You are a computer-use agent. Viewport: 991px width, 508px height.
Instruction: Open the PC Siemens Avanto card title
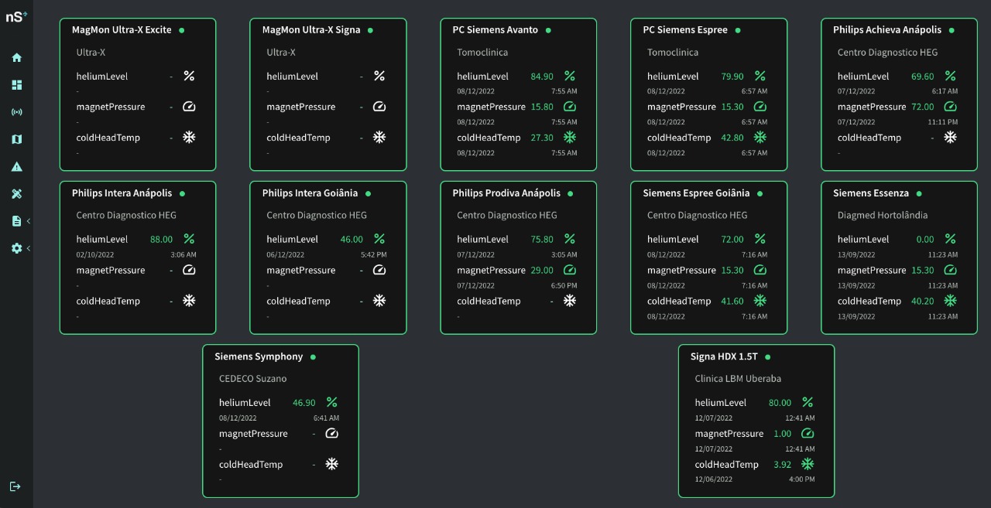[x=495, y=30]
